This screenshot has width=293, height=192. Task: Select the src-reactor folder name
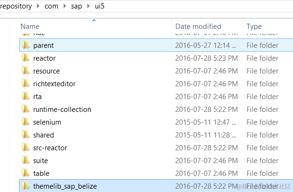50,148
